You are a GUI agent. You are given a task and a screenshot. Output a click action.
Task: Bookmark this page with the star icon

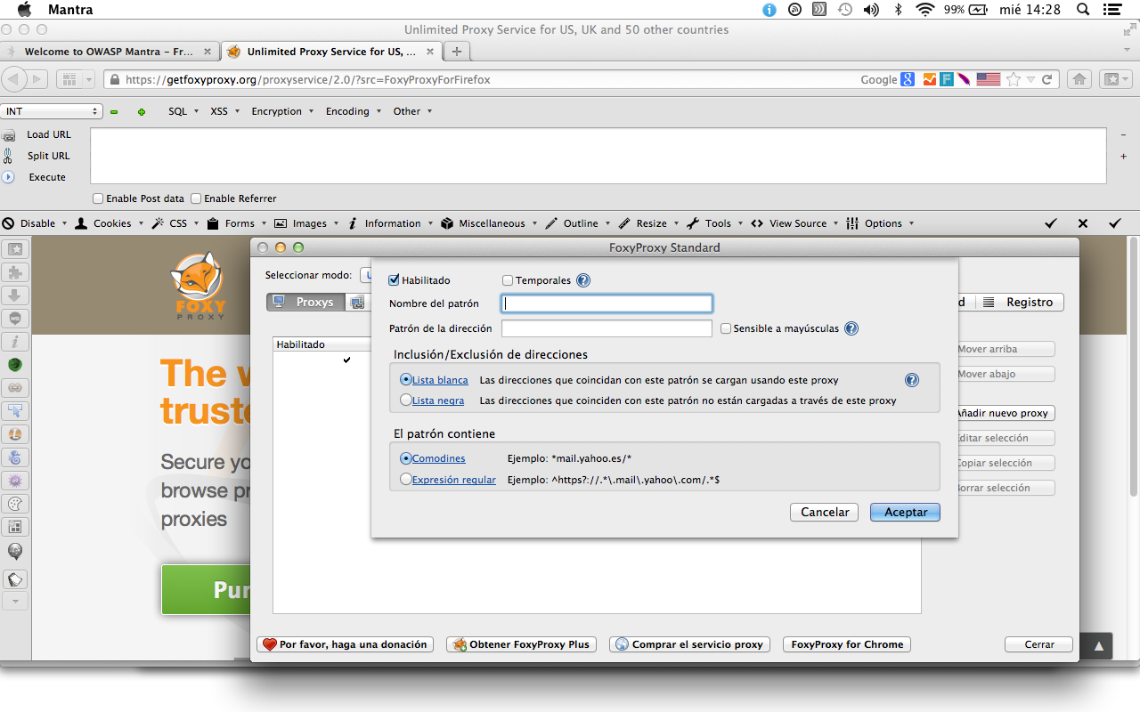(1014, 79)
